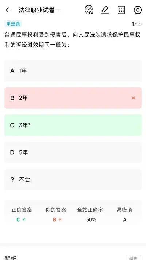
Task: Tap the red X on option B
Action: point(134,98)
